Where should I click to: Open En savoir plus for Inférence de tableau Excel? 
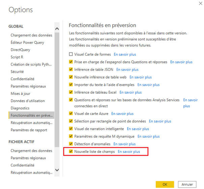(130, 92)
